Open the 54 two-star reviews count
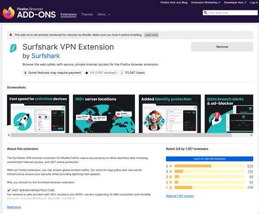The height and width of the screenshot is (214, 259). tap(251, 182)
